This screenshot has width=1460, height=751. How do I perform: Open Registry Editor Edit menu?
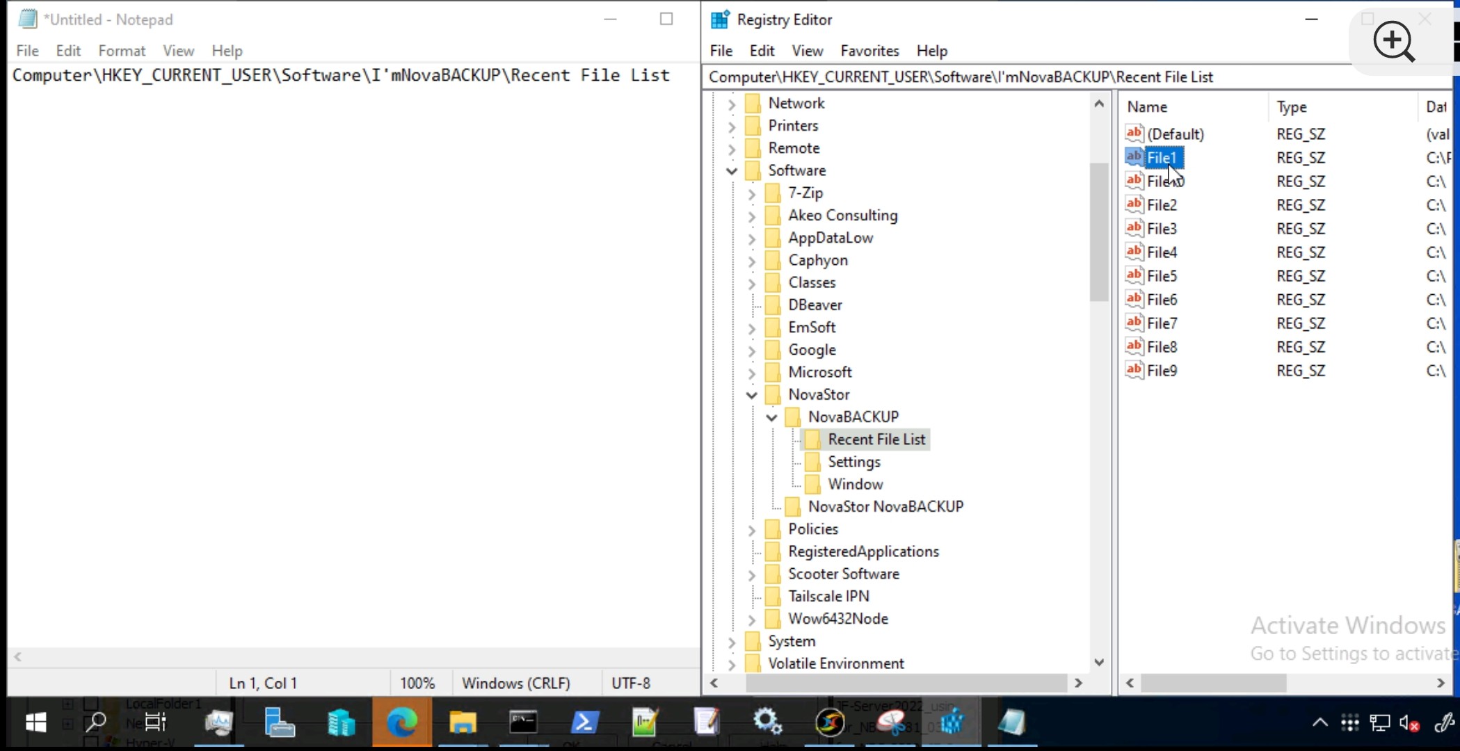762,51
